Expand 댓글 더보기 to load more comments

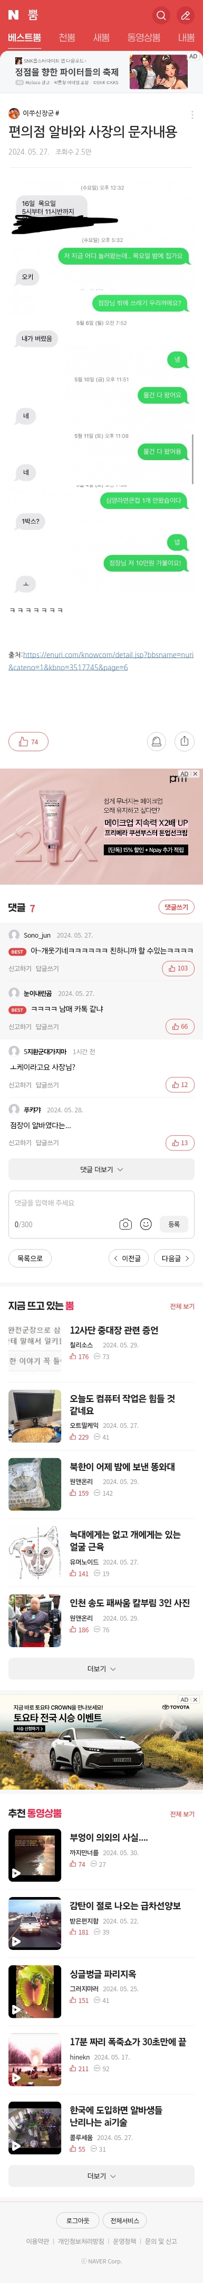[101, 1169]
